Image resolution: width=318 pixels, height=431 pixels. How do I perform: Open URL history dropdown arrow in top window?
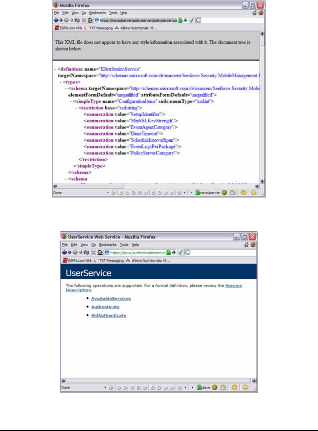pos(185,20)
